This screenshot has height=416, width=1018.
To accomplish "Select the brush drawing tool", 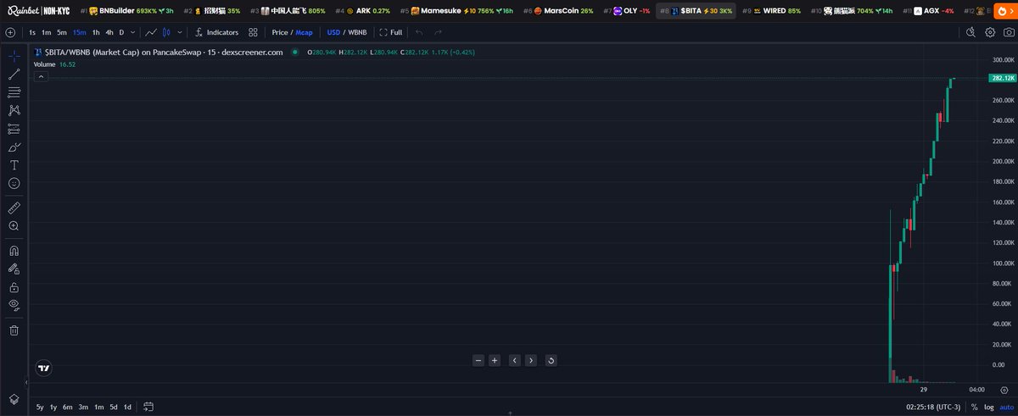I will pyautogui.click(x=14, y=147).
